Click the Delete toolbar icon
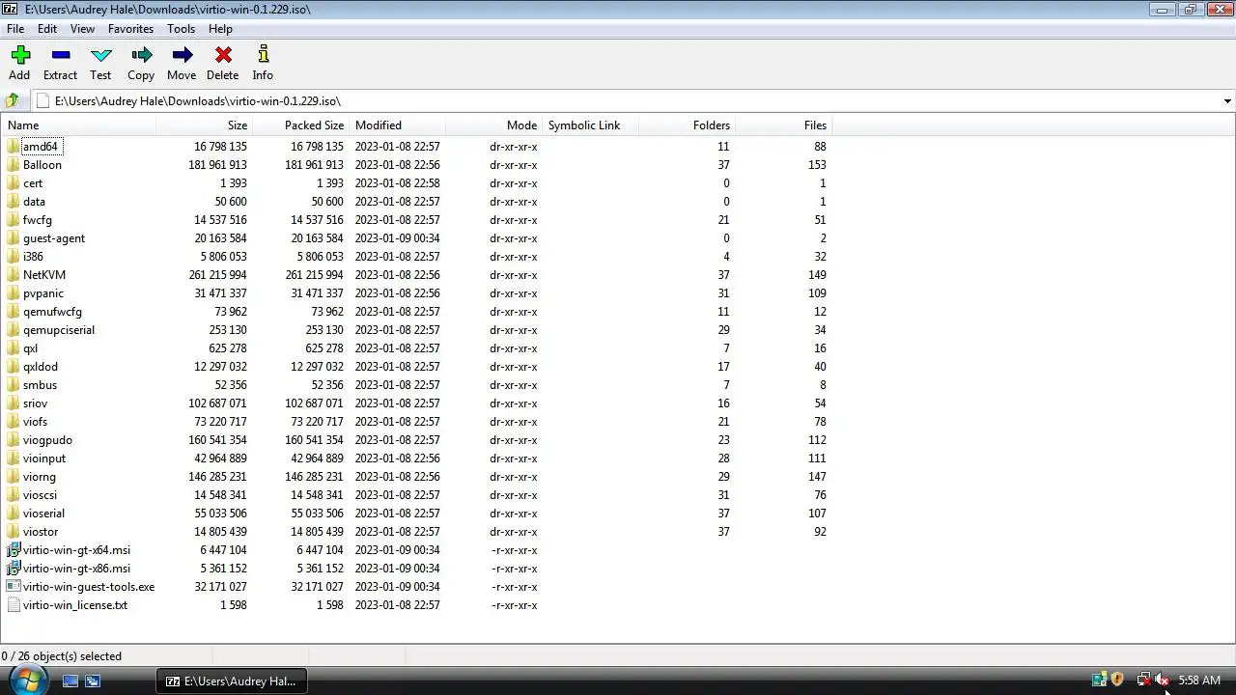This screenshot has width=1236, height=695. tap(223, 55)
